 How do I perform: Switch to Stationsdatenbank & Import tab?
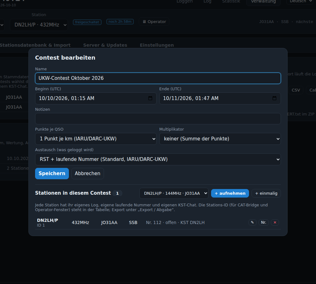[35, 45]
